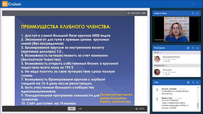Click slide item '10. Сайт доступен на 14 языках'
203x114 pixels.
[49, 104]
